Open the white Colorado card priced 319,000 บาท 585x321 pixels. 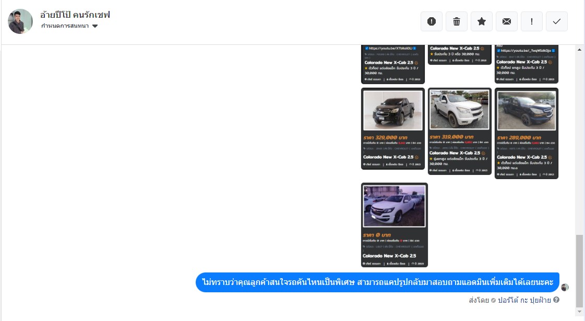(x=459, y=131)
